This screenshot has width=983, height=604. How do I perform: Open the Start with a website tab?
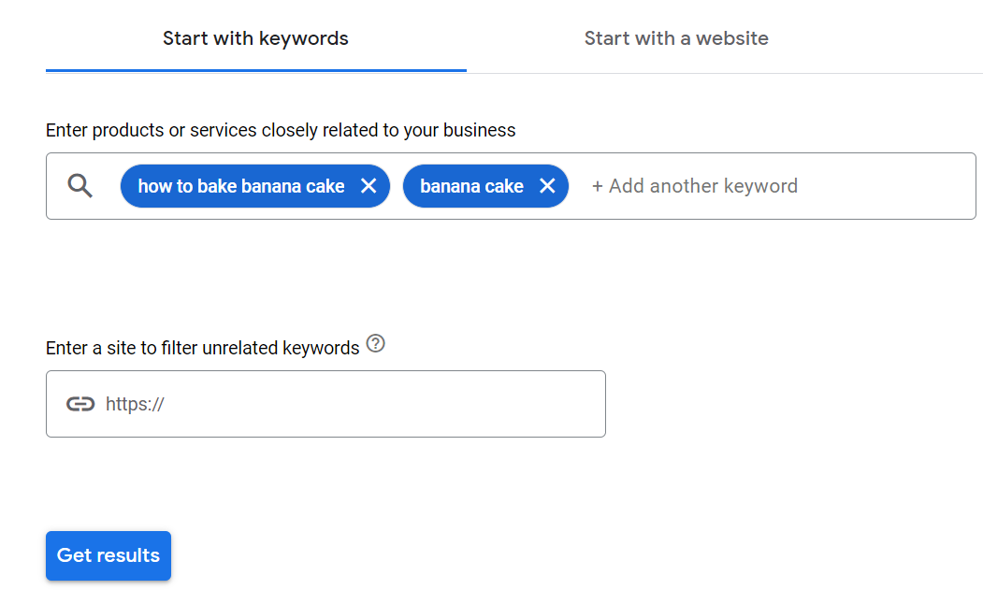point(676,38)
